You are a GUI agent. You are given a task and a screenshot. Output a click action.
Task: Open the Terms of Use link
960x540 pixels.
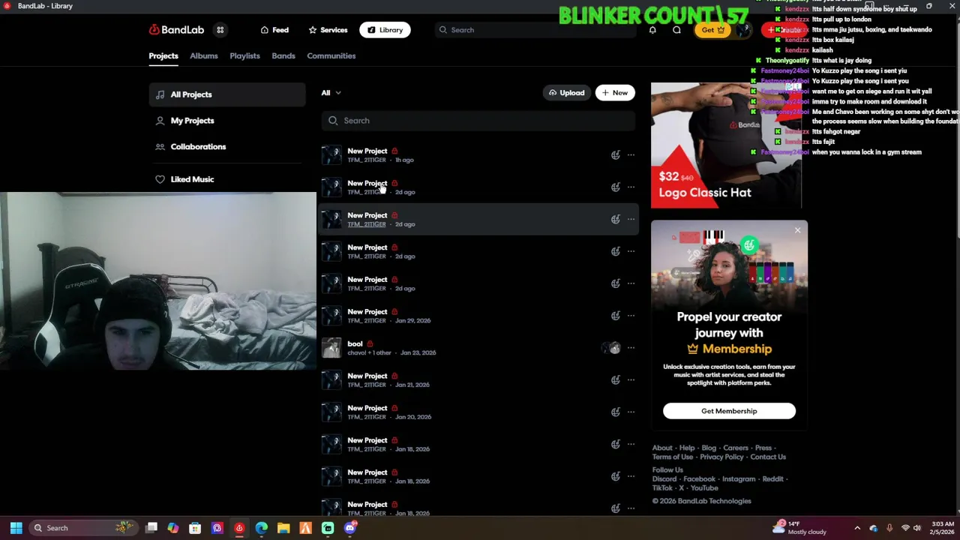(673, 457)
